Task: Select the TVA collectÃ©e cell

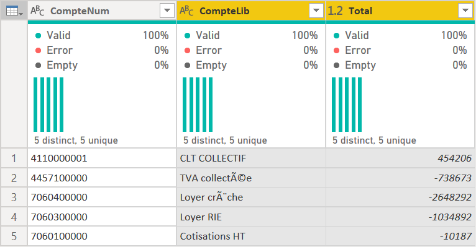Action: pyautogui.click(x=251, y=178)
